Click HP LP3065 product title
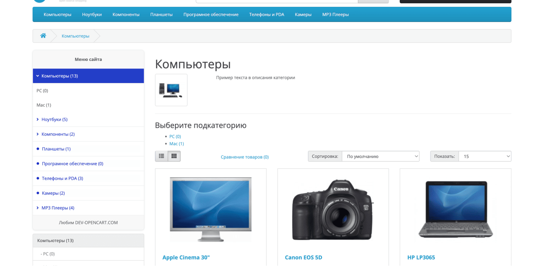Screen dimensions: 544x266 (421, 257)
